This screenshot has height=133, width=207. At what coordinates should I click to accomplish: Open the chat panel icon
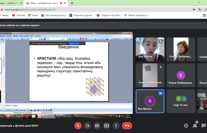204,126
